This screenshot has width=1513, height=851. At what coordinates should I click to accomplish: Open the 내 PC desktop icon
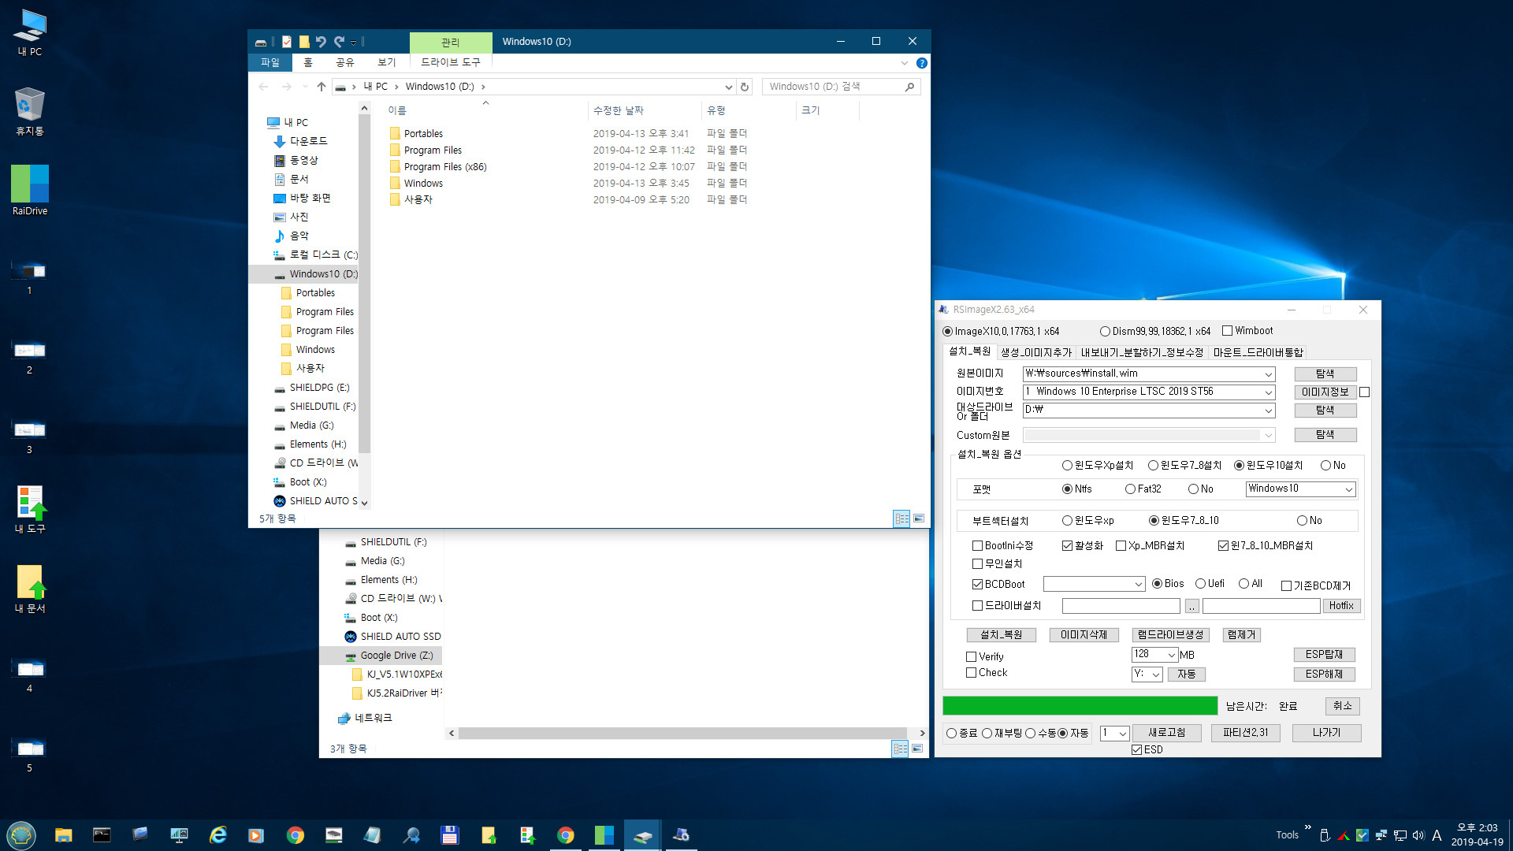pyautogui.click(x=30, y=32)
